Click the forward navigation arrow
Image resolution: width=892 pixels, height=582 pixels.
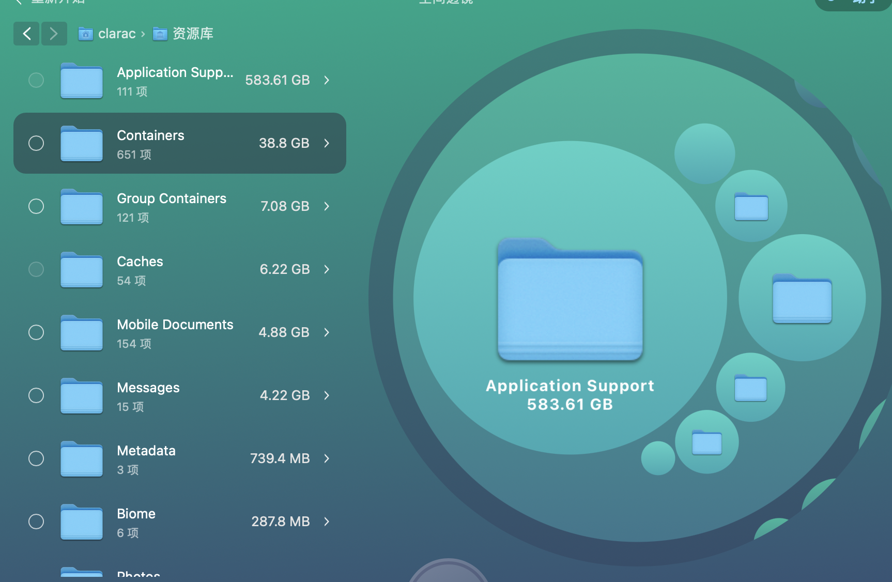click(x=54, y=34)
